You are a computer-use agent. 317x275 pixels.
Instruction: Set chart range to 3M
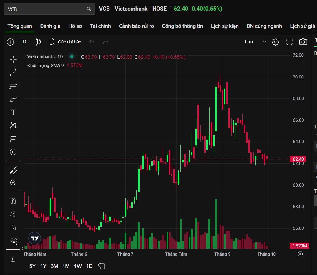pos(54,266)
